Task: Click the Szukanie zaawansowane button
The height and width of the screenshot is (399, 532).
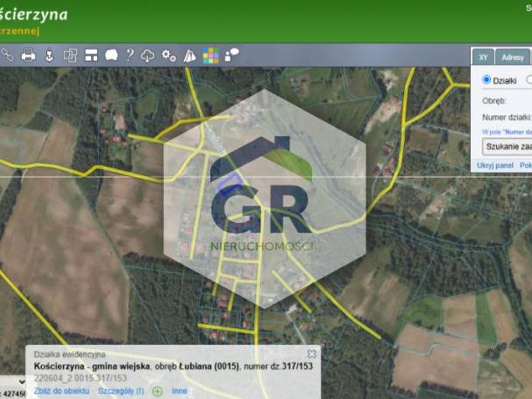Action: coord(507,146)
